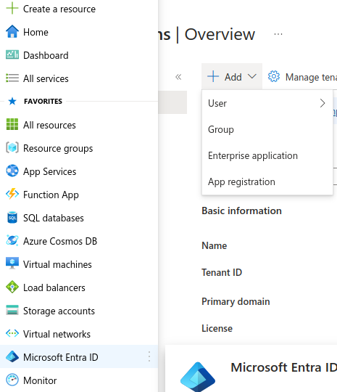Expand the User submenu arrow
Screen dimensions: 337x392
click(x=323, y=103)
